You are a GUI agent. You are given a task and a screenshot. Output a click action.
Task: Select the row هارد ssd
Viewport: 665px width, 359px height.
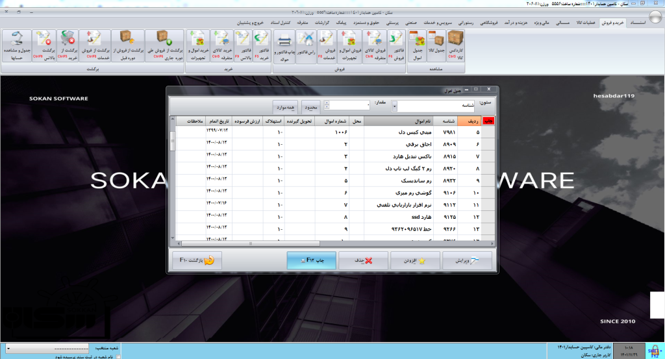335,217
